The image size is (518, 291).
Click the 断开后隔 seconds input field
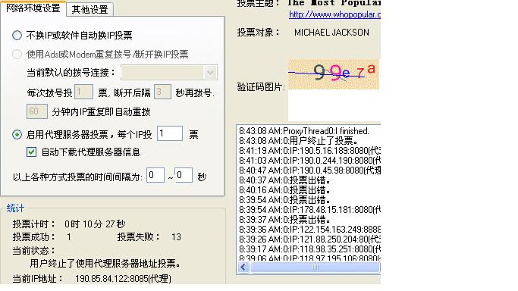(162, 92)
